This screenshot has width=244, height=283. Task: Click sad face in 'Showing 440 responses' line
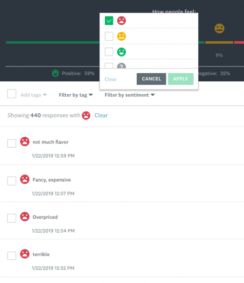pos(86,115)
